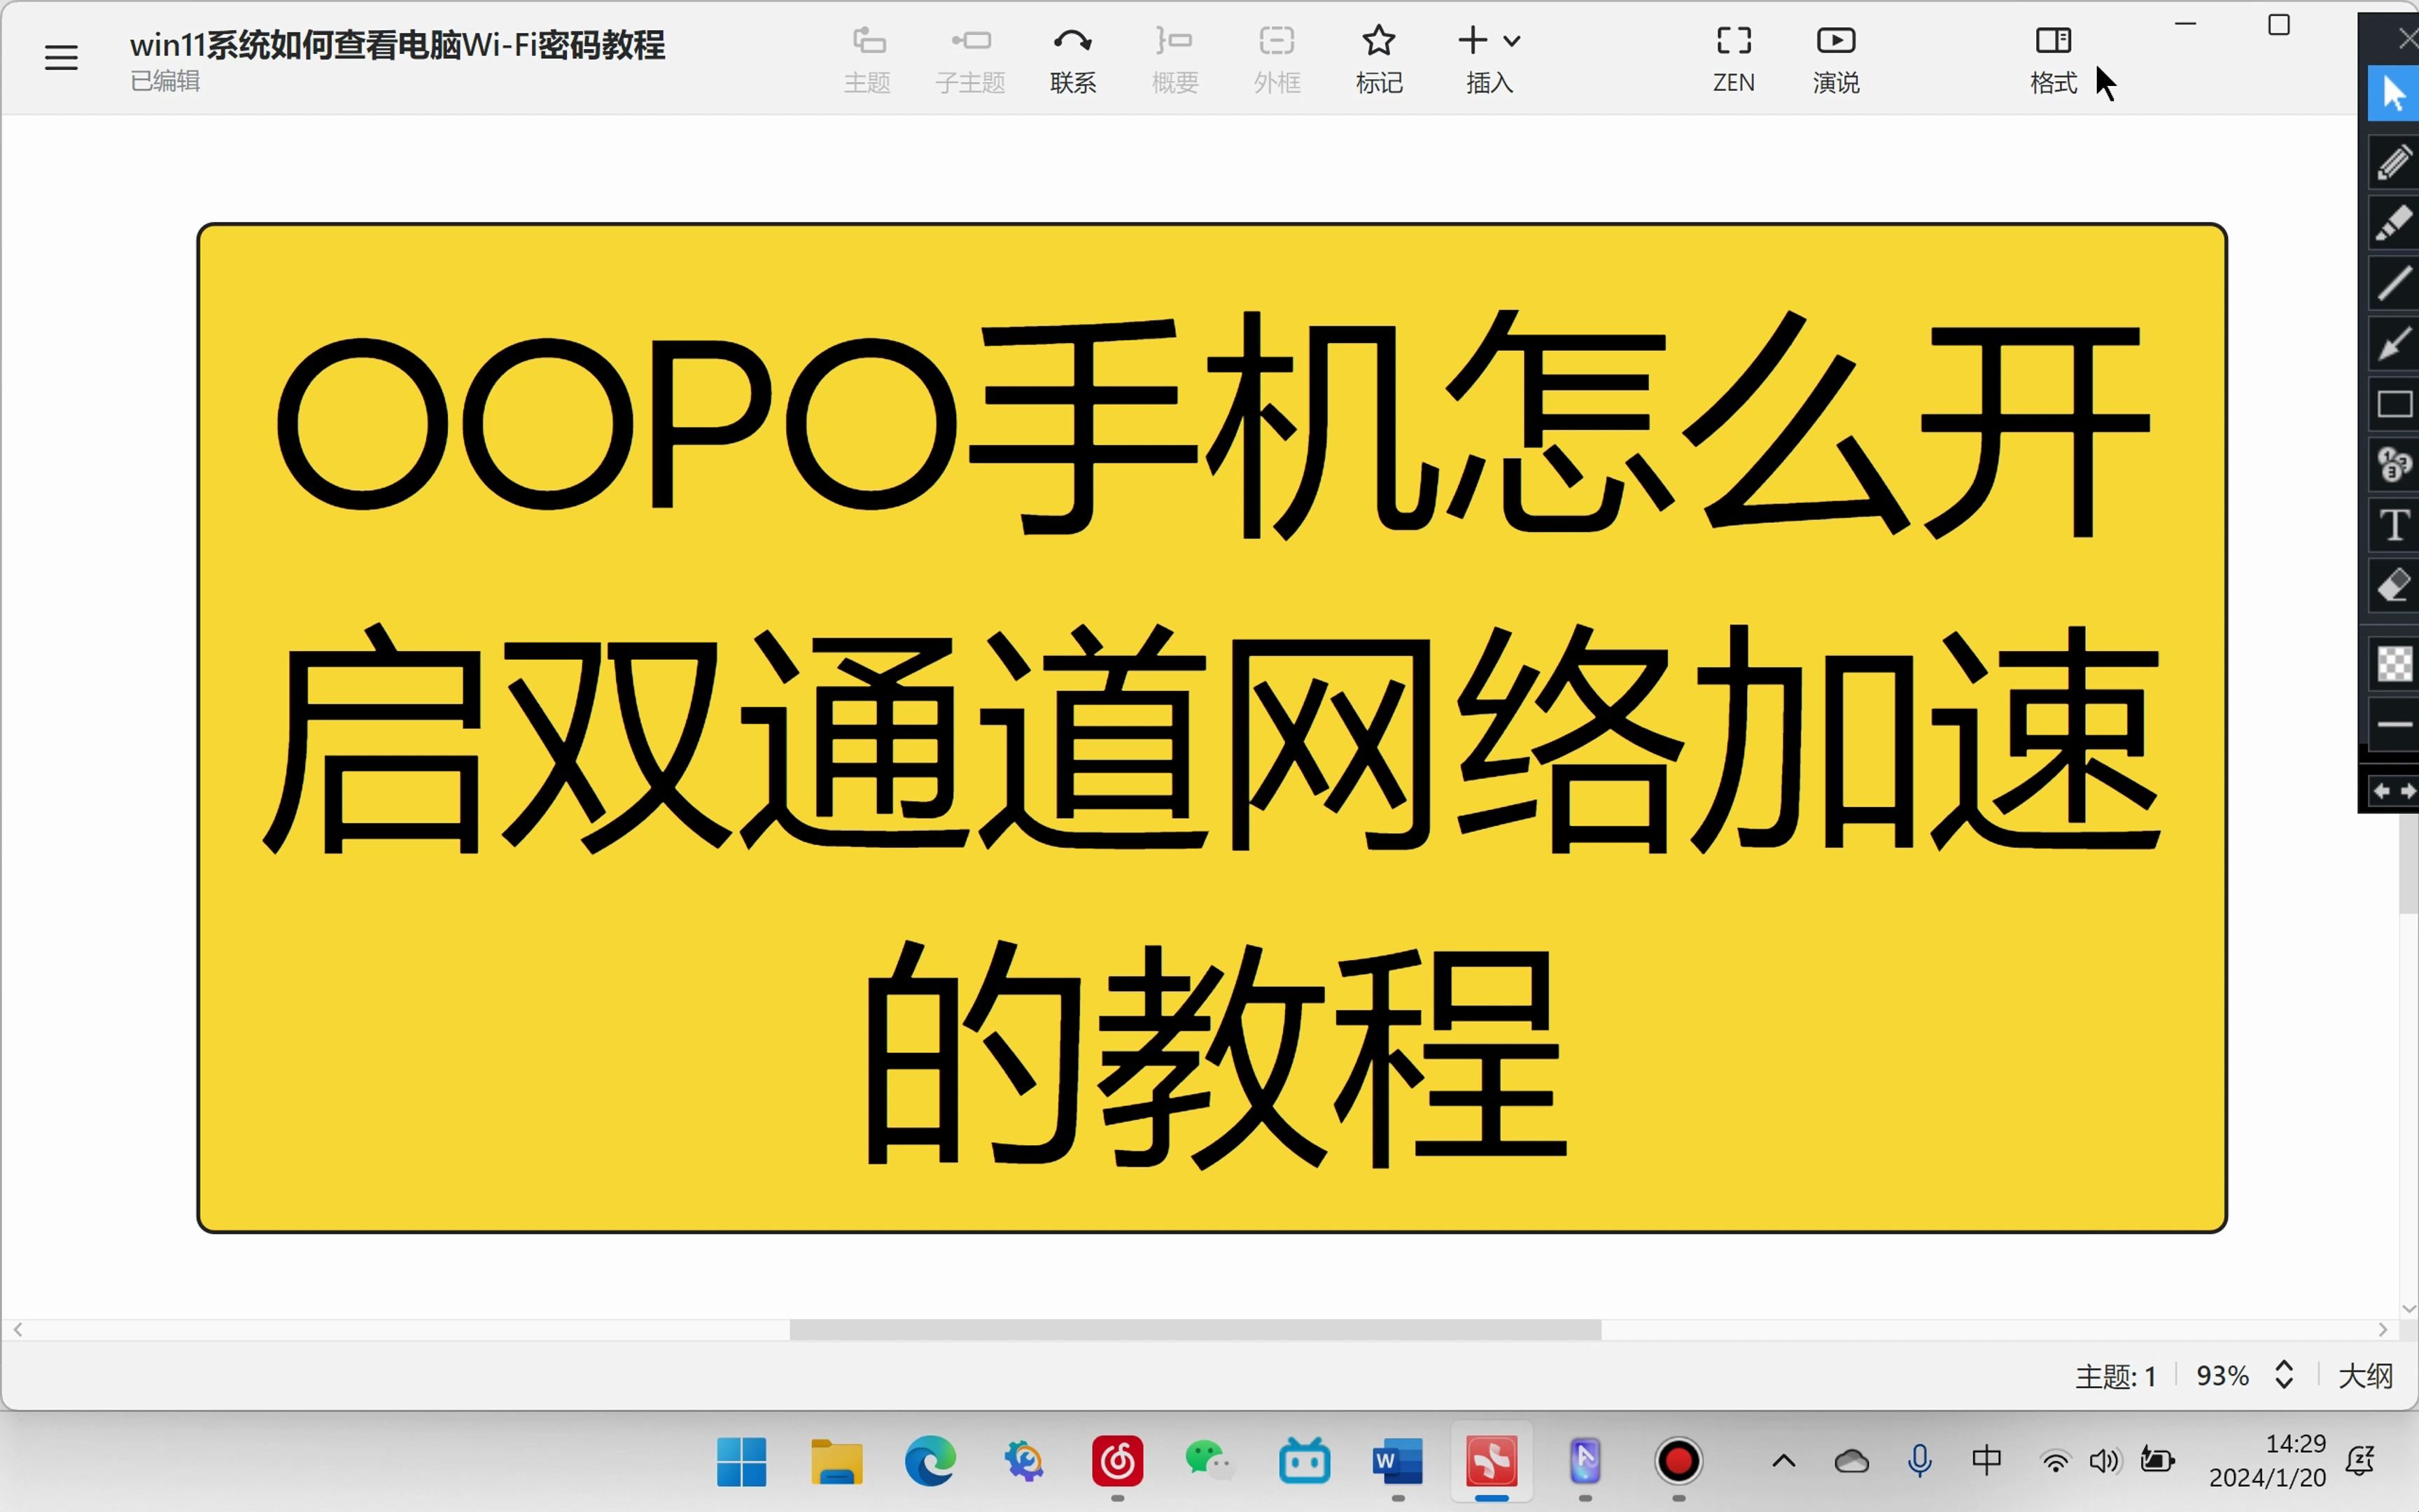The height and width of the screenshot is (1512, 2419).
Task: Click the 主题: 1 topic count
Action: (x=2115, y=1377)
